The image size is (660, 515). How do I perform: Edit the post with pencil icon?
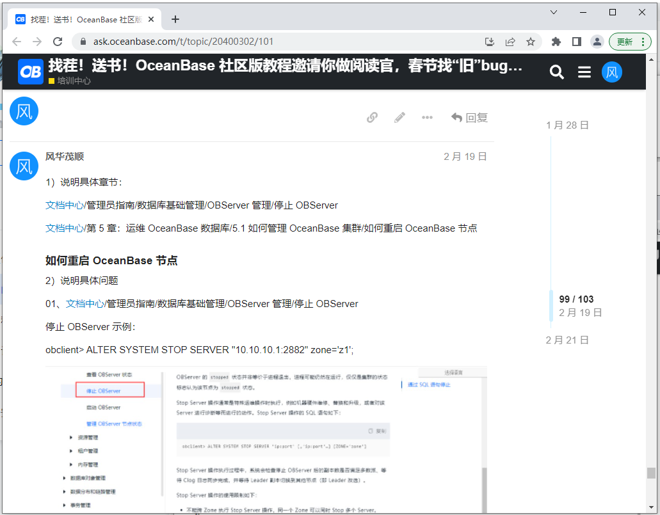click(x=399, y=117)
